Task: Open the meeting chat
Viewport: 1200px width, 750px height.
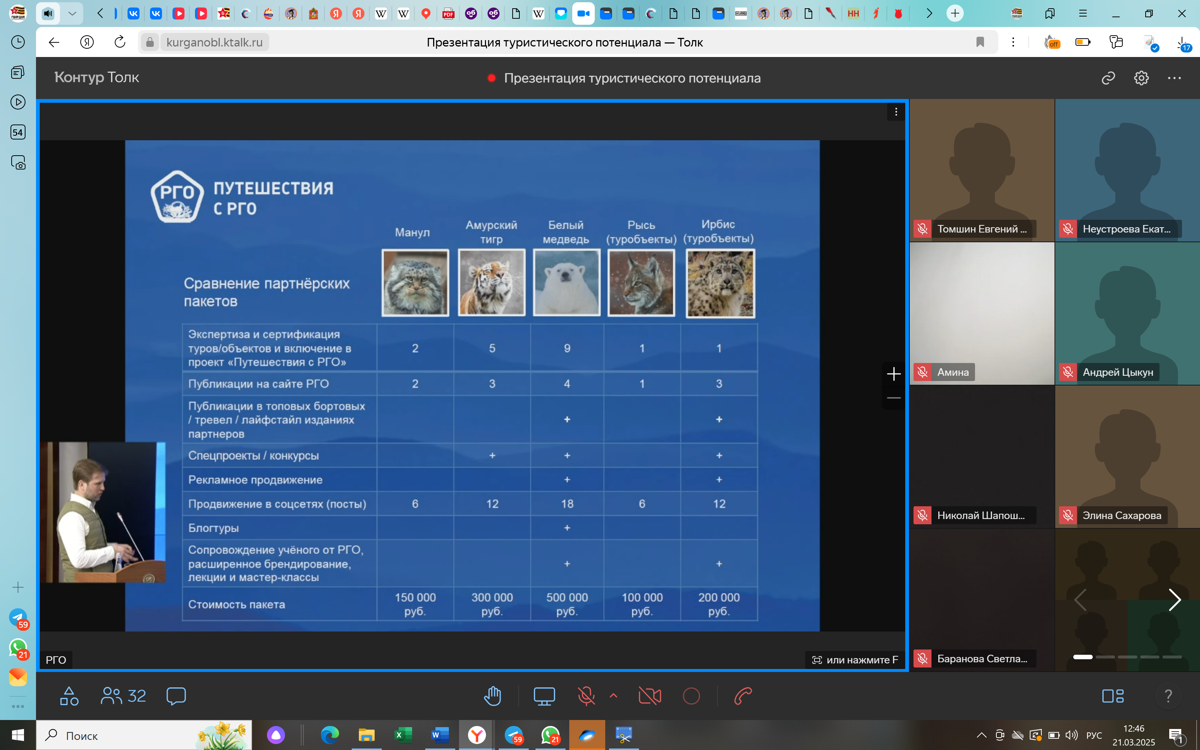Action: pyautogui.click(x=176, y=696)
